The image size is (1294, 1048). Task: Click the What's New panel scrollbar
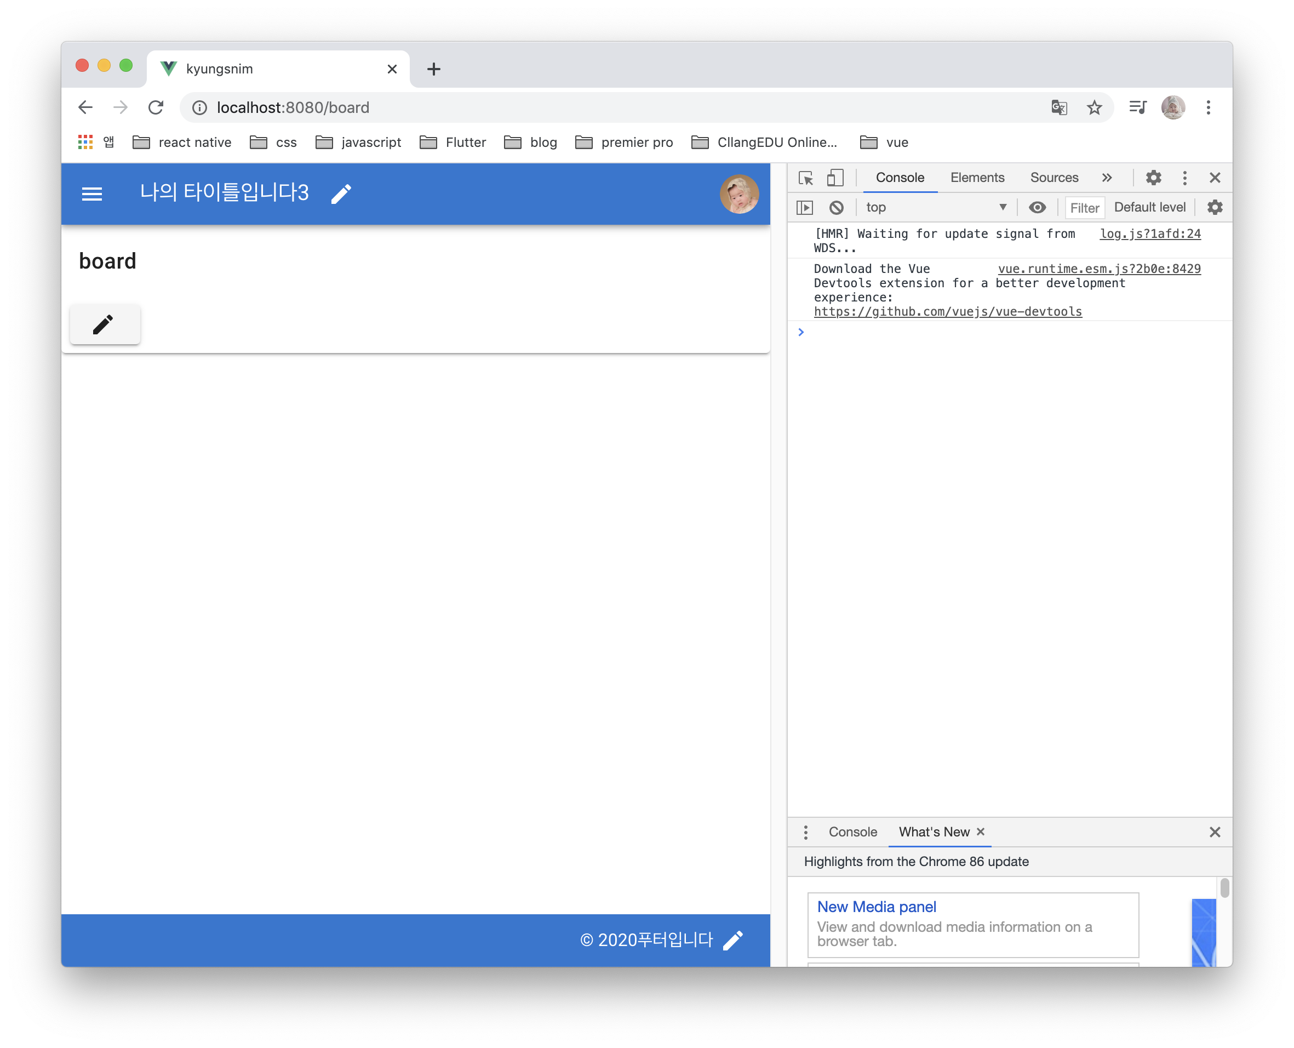pyautogui.click(x=1224, y=888)
